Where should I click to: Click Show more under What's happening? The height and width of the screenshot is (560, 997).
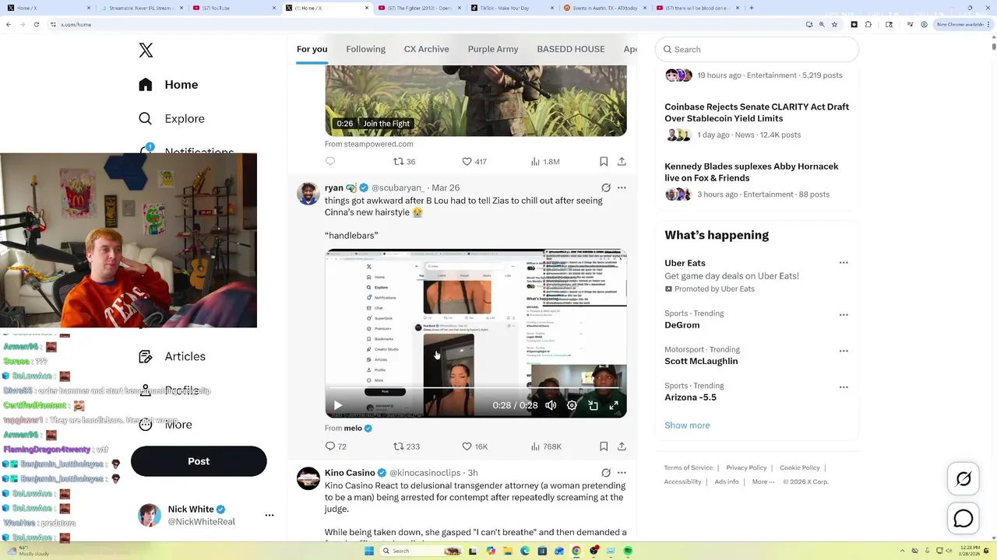coord(687,425)
